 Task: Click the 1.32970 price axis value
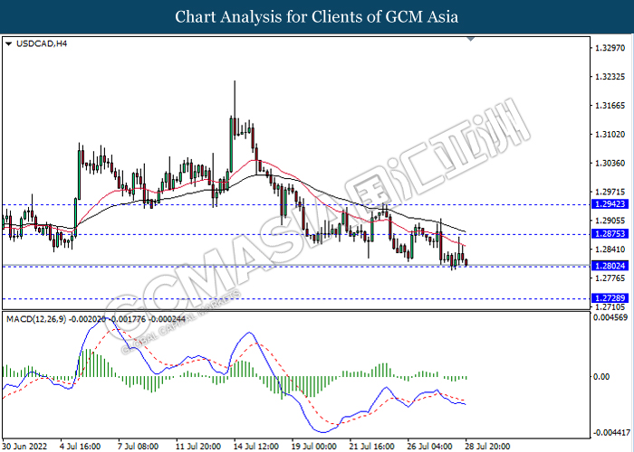(x=610, y=48)
